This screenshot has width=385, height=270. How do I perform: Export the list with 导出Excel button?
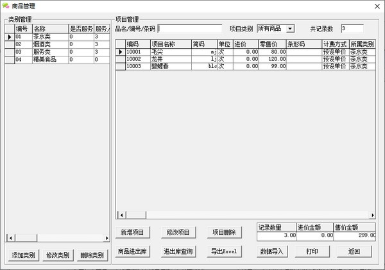(x=223, y=251)
